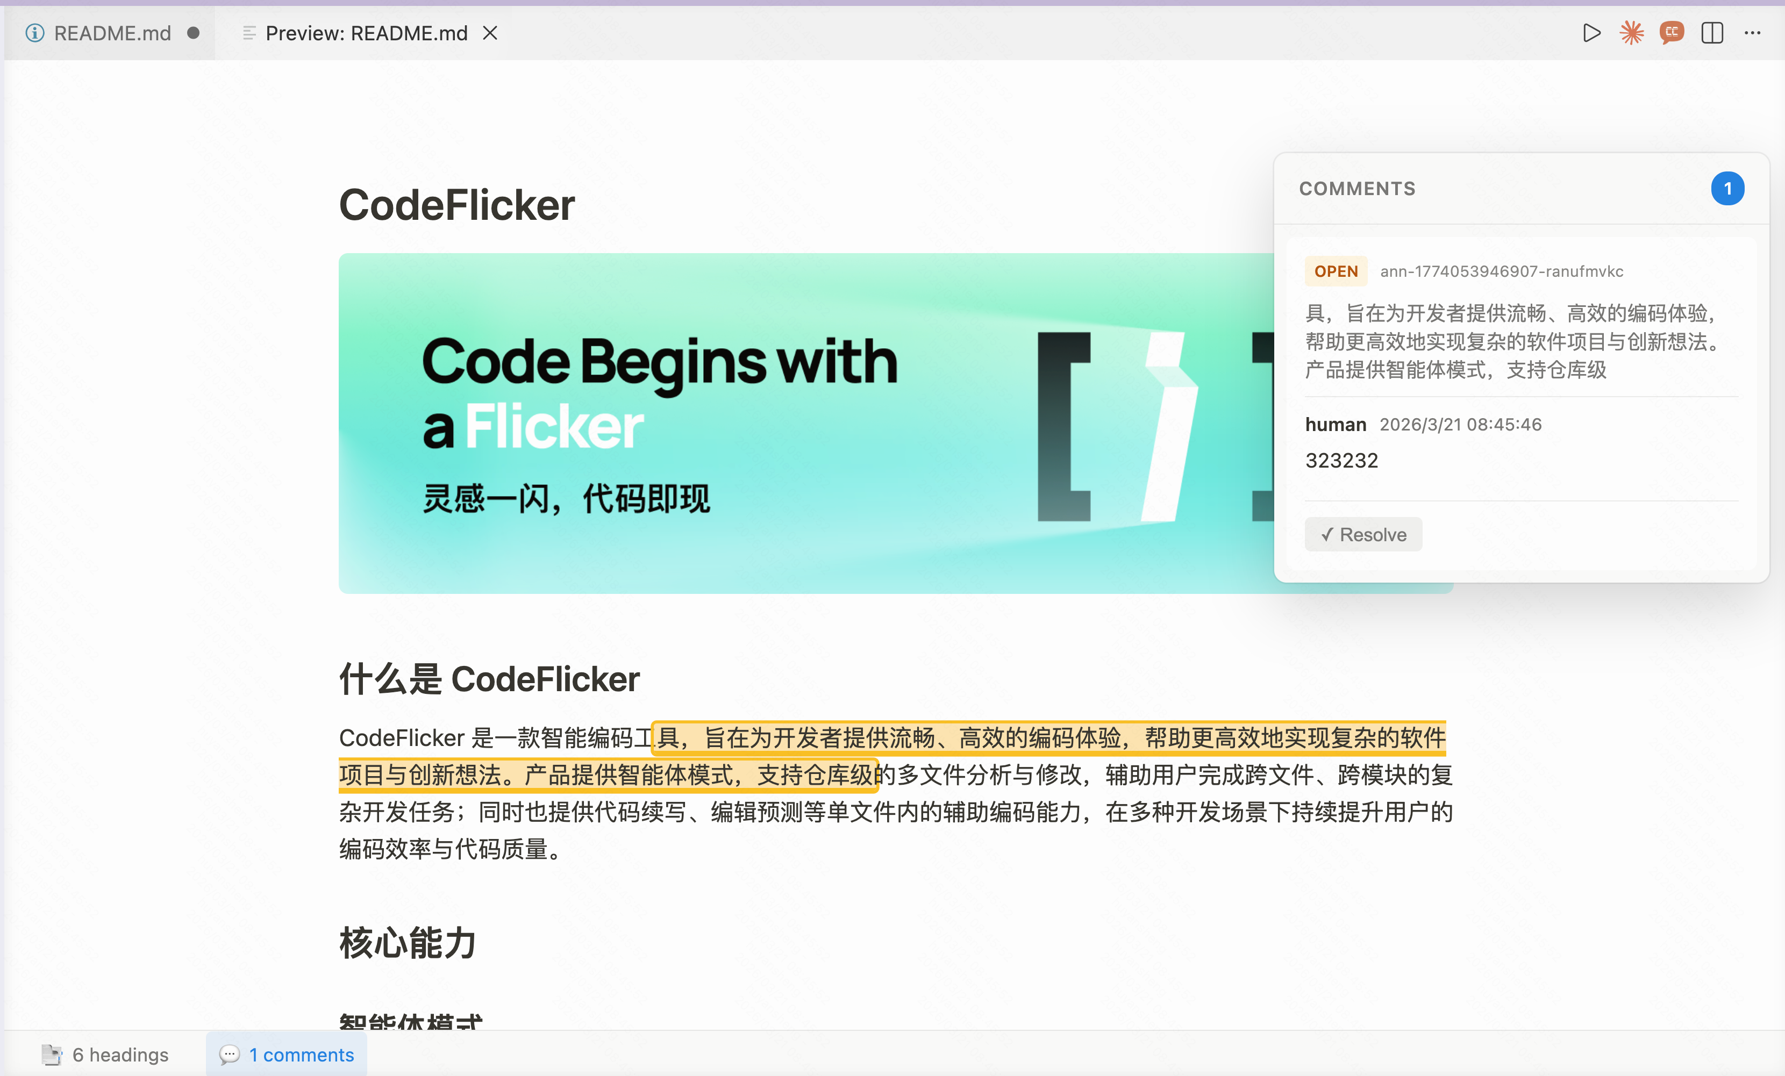Open the orange starburst Claude icon
1785x1076 pixels.
tap(1631, 33)
